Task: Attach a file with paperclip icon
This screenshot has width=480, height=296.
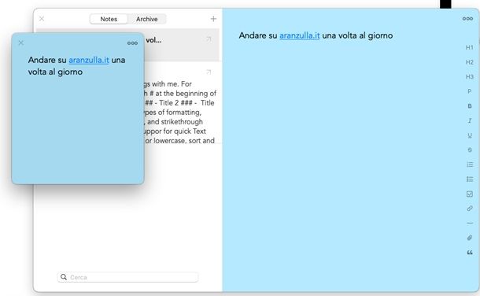Action: (x=470, y=238)
